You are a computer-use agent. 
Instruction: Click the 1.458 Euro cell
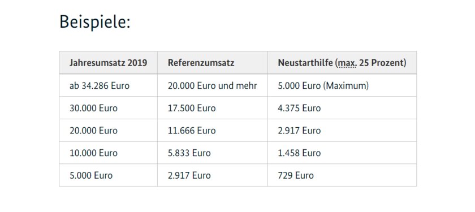[x=342, y=153]
